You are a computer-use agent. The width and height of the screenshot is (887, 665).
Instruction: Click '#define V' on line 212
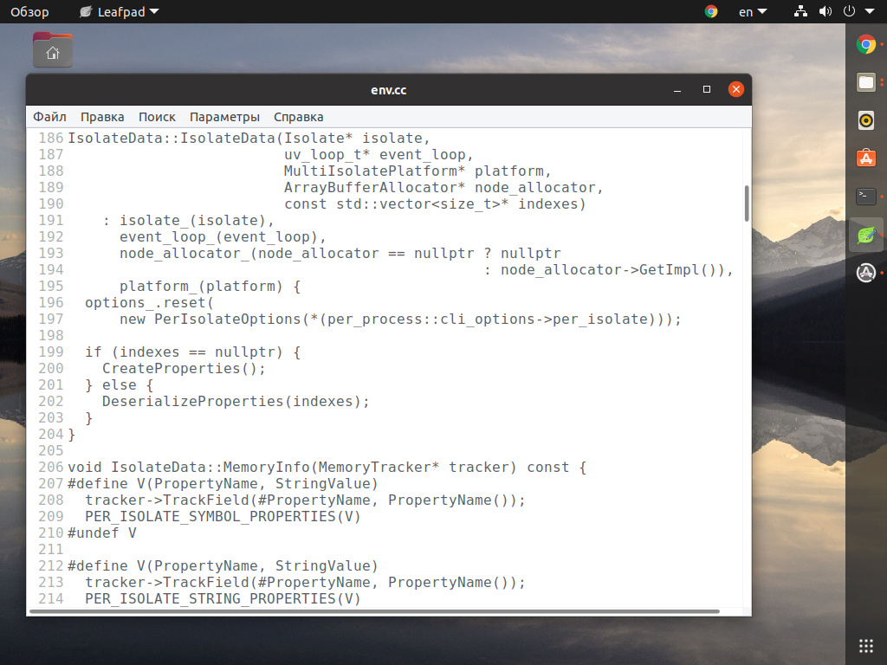107,565
